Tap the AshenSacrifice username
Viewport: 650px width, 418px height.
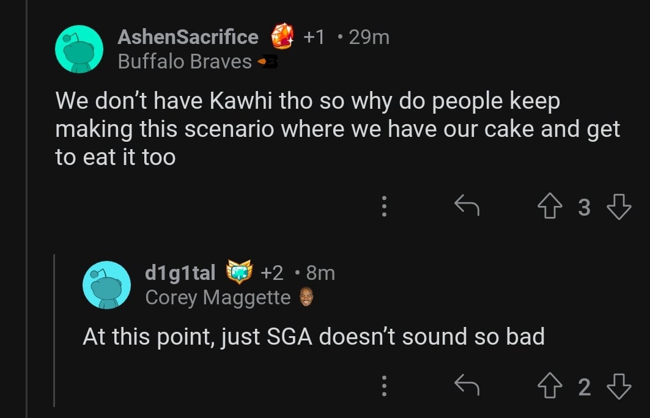point(188,37)
